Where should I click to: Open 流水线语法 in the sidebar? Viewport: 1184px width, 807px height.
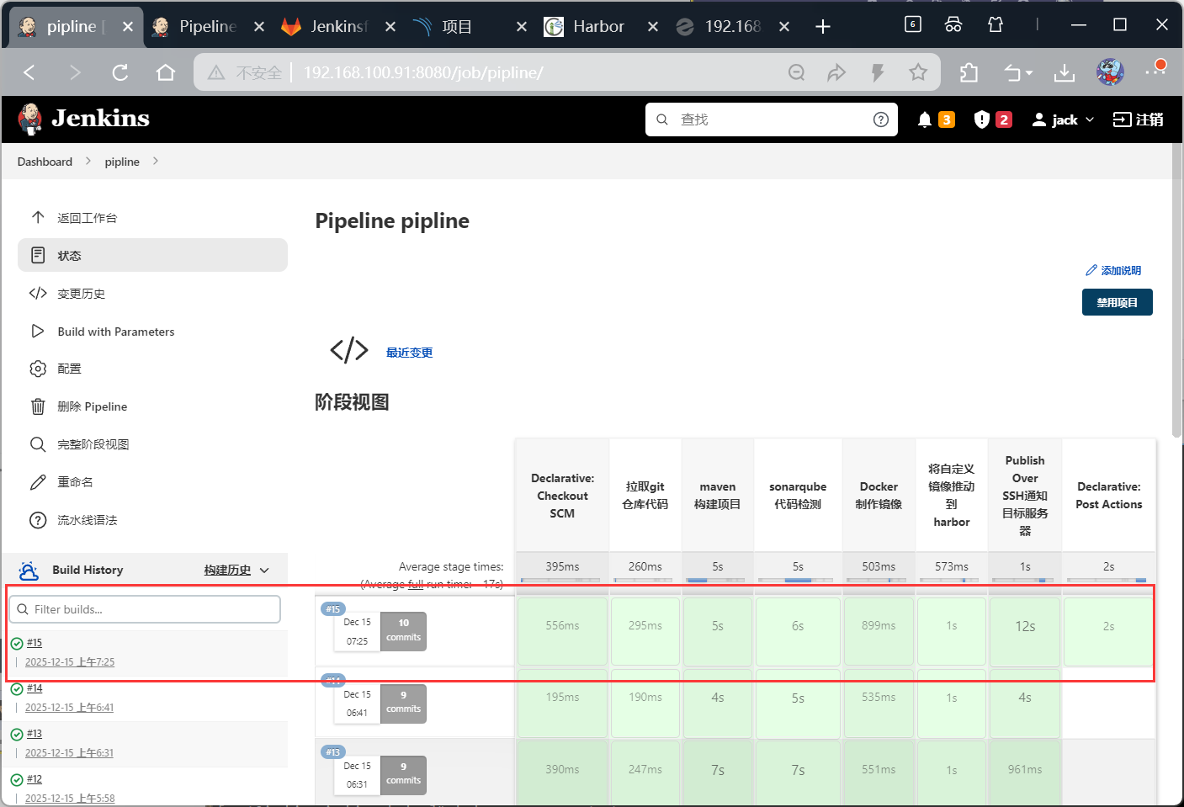click(152, 520)
